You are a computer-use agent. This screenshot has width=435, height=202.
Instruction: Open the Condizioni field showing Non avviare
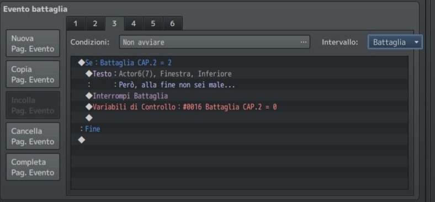point(214,42)
